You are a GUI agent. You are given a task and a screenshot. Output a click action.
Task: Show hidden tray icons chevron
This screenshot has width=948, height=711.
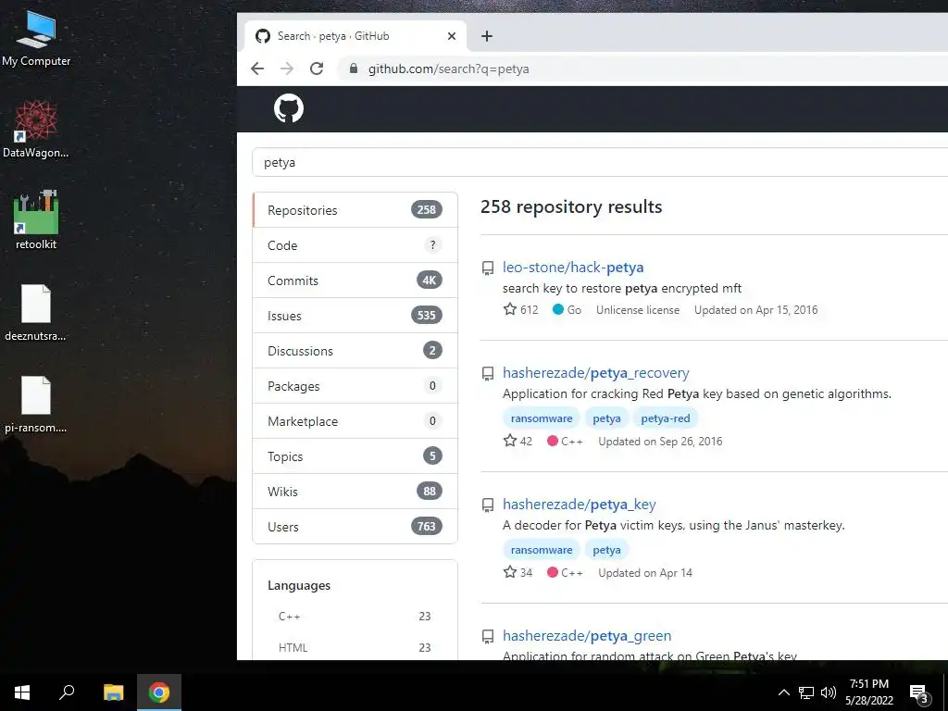[x=783, y=692]
